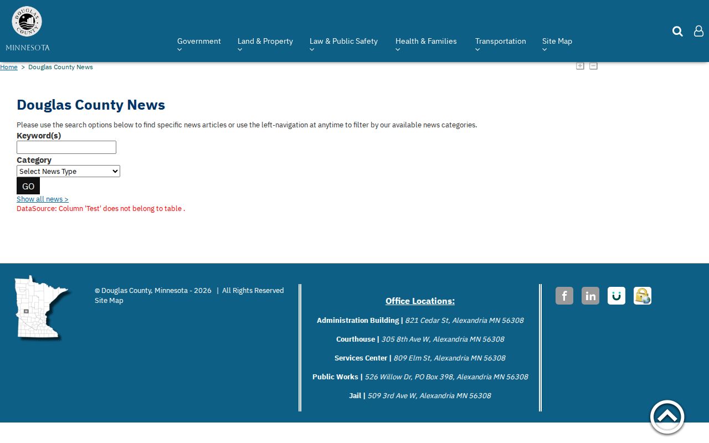Expand the chevron under the header Site Map
This screenshot has width=709, height=443.
coord(545,50)
